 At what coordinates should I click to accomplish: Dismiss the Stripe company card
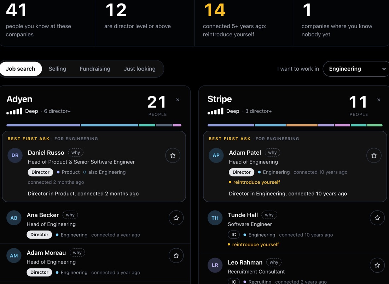point(379,100)
